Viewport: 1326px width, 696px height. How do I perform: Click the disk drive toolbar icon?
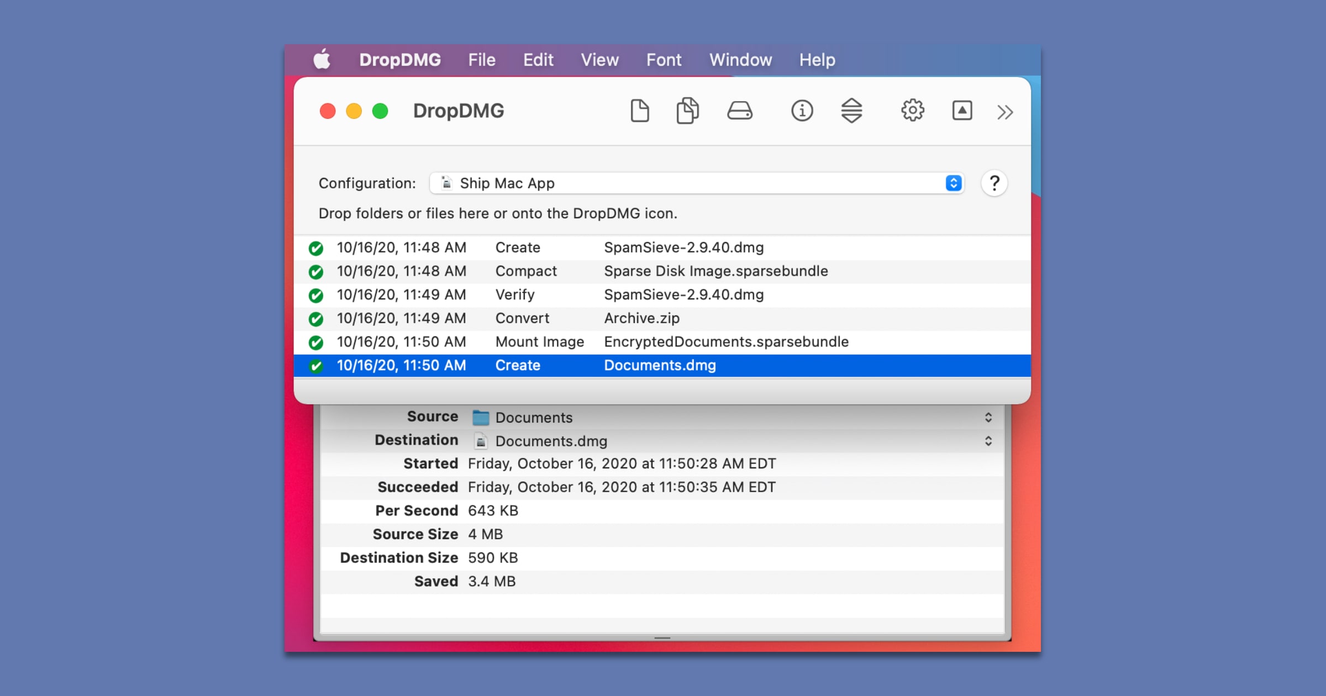click(739, 111)
